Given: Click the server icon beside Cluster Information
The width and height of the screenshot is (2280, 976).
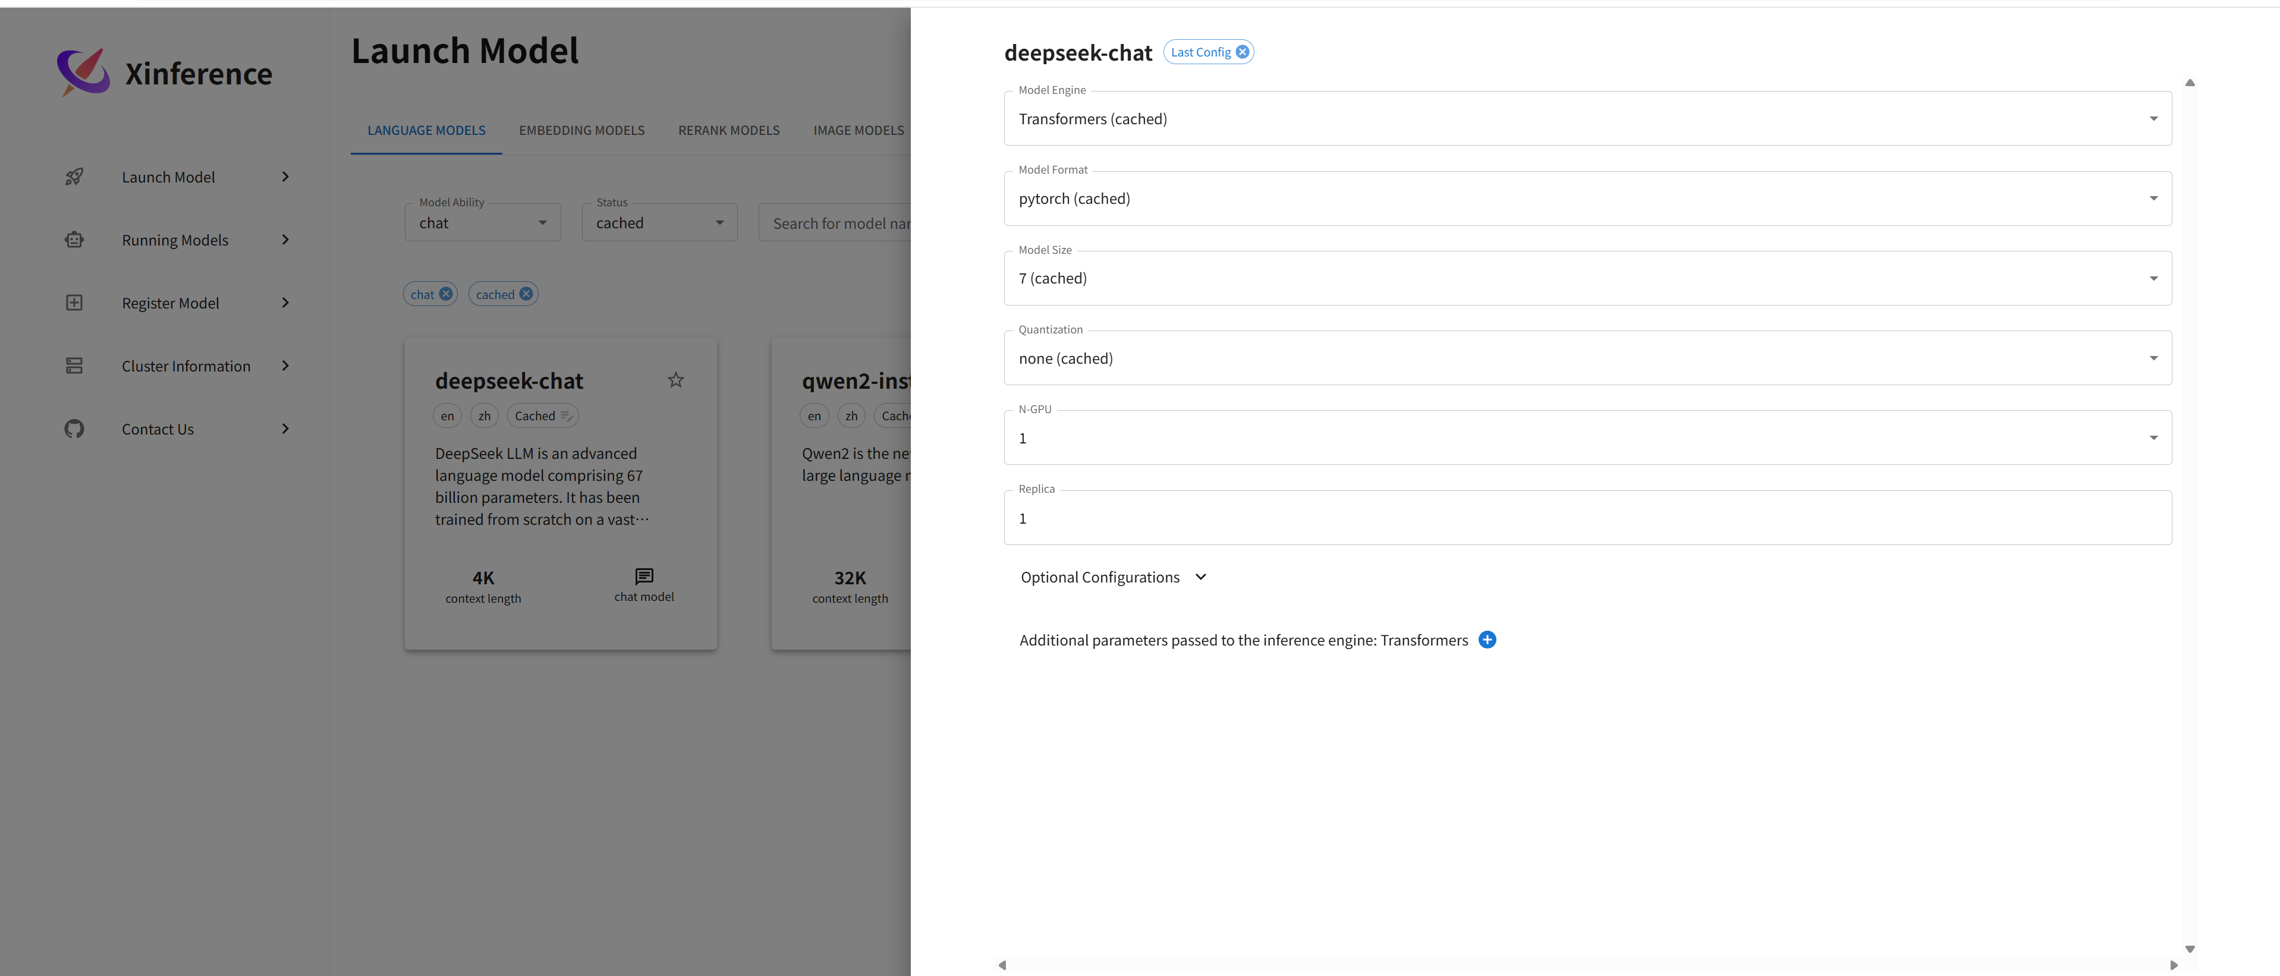Looking at the screenshot, I should click(x=74, y=366).
